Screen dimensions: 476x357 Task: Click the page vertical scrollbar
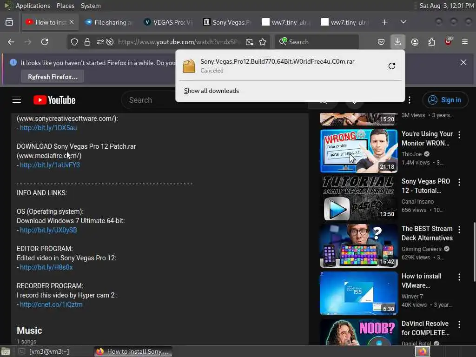pyautogui.click(x=474, y=252)
